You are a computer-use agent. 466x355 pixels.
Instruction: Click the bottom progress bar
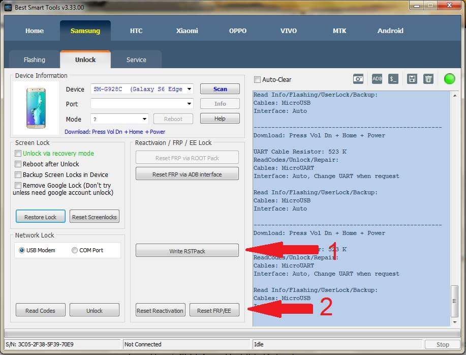point(233,333)
